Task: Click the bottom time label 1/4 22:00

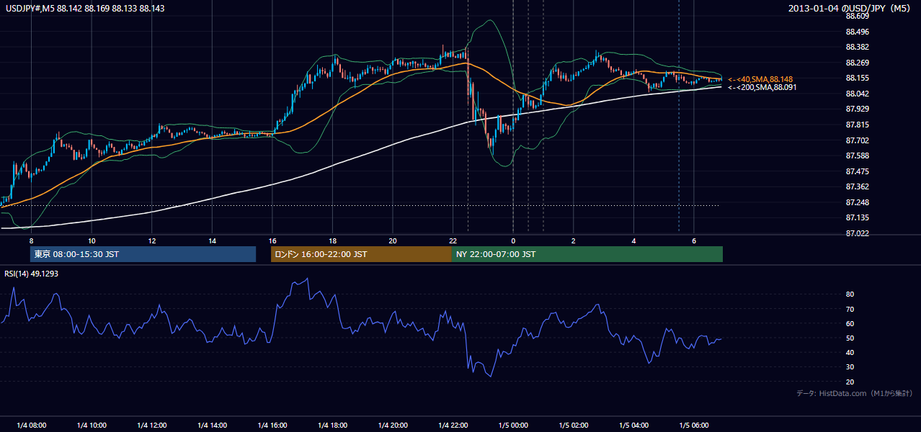Action: [x=453, y=425]
